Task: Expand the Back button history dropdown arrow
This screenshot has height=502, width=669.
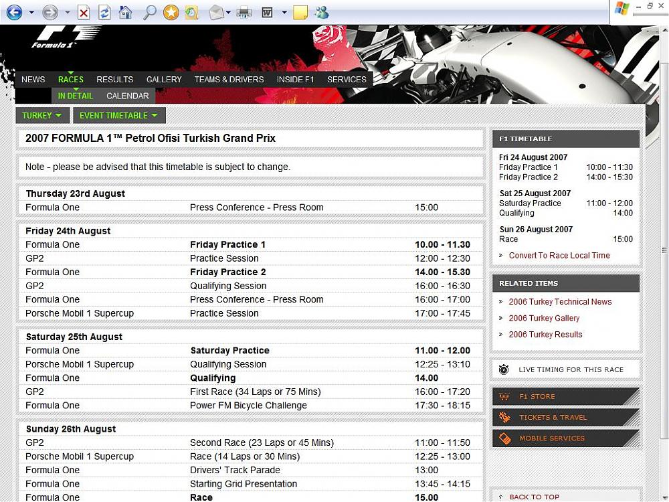Action: tap(31, 12)
